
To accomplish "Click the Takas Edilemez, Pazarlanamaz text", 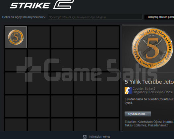I will click(x=146, y=125).
